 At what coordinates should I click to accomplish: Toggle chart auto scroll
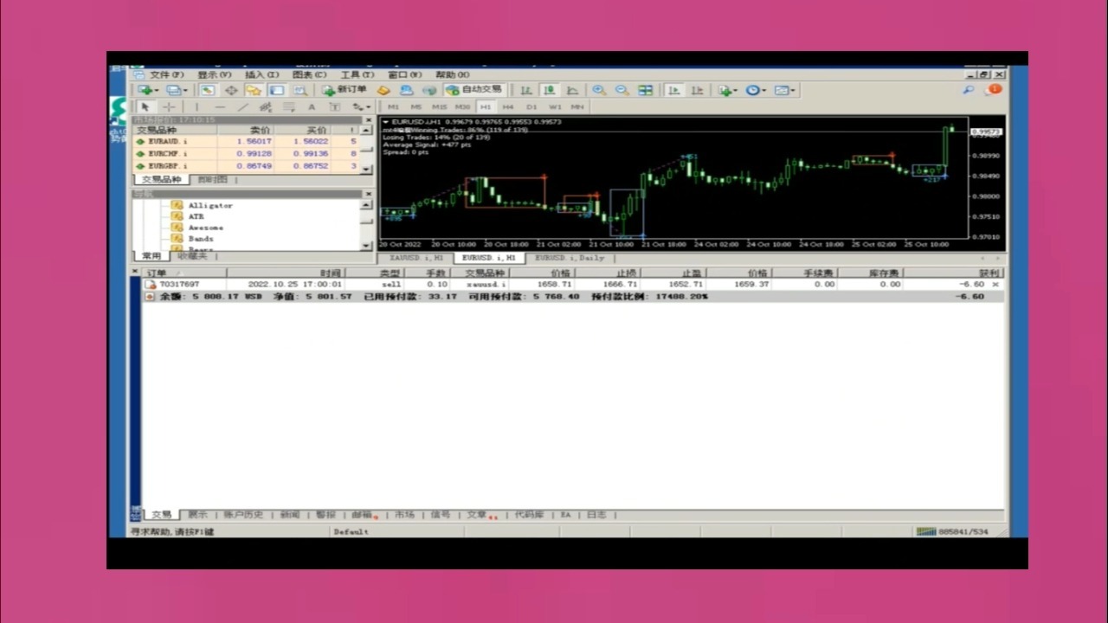(x=673, y=90)
